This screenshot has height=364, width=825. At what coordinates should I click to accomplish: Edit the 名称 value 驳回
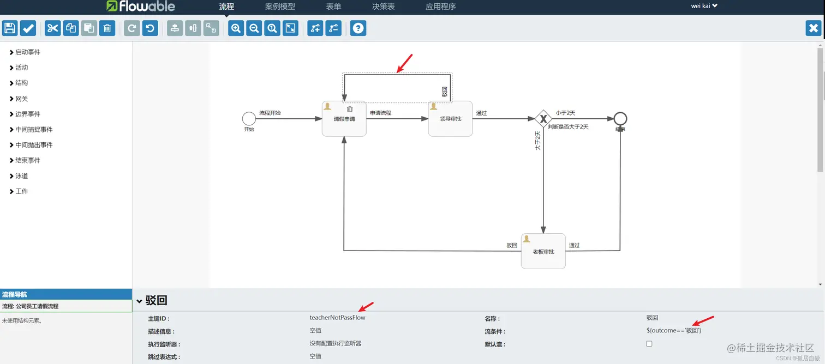tap(653, 318)
